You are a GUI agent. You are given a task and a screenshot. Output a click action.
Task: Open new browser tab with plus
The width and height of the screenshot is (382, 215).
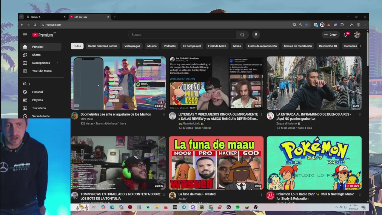click(x=115, y=17)
